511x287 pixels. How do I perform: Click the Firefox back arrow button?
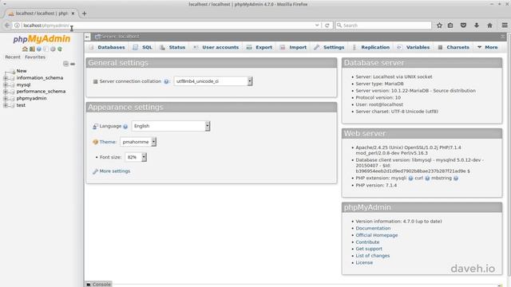click(x=7, y=26)
